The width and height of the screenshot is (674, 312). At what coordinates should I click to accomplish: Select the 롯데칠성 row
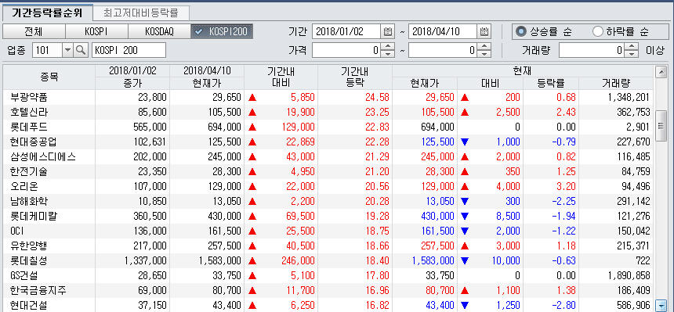click(328, 261)
